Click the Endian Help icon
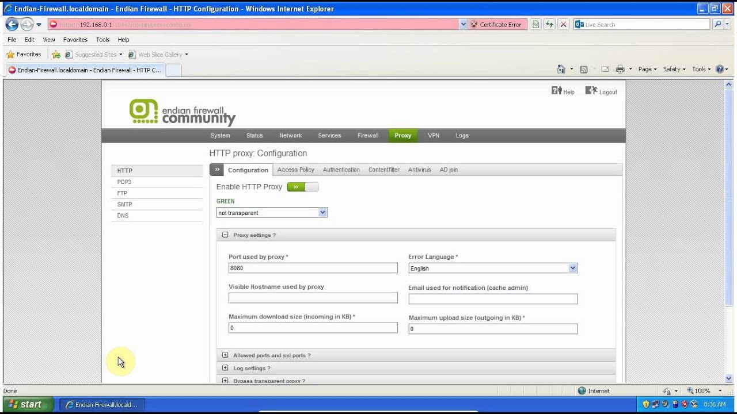Viewport: 737px width, 414px height. point(556,91)
